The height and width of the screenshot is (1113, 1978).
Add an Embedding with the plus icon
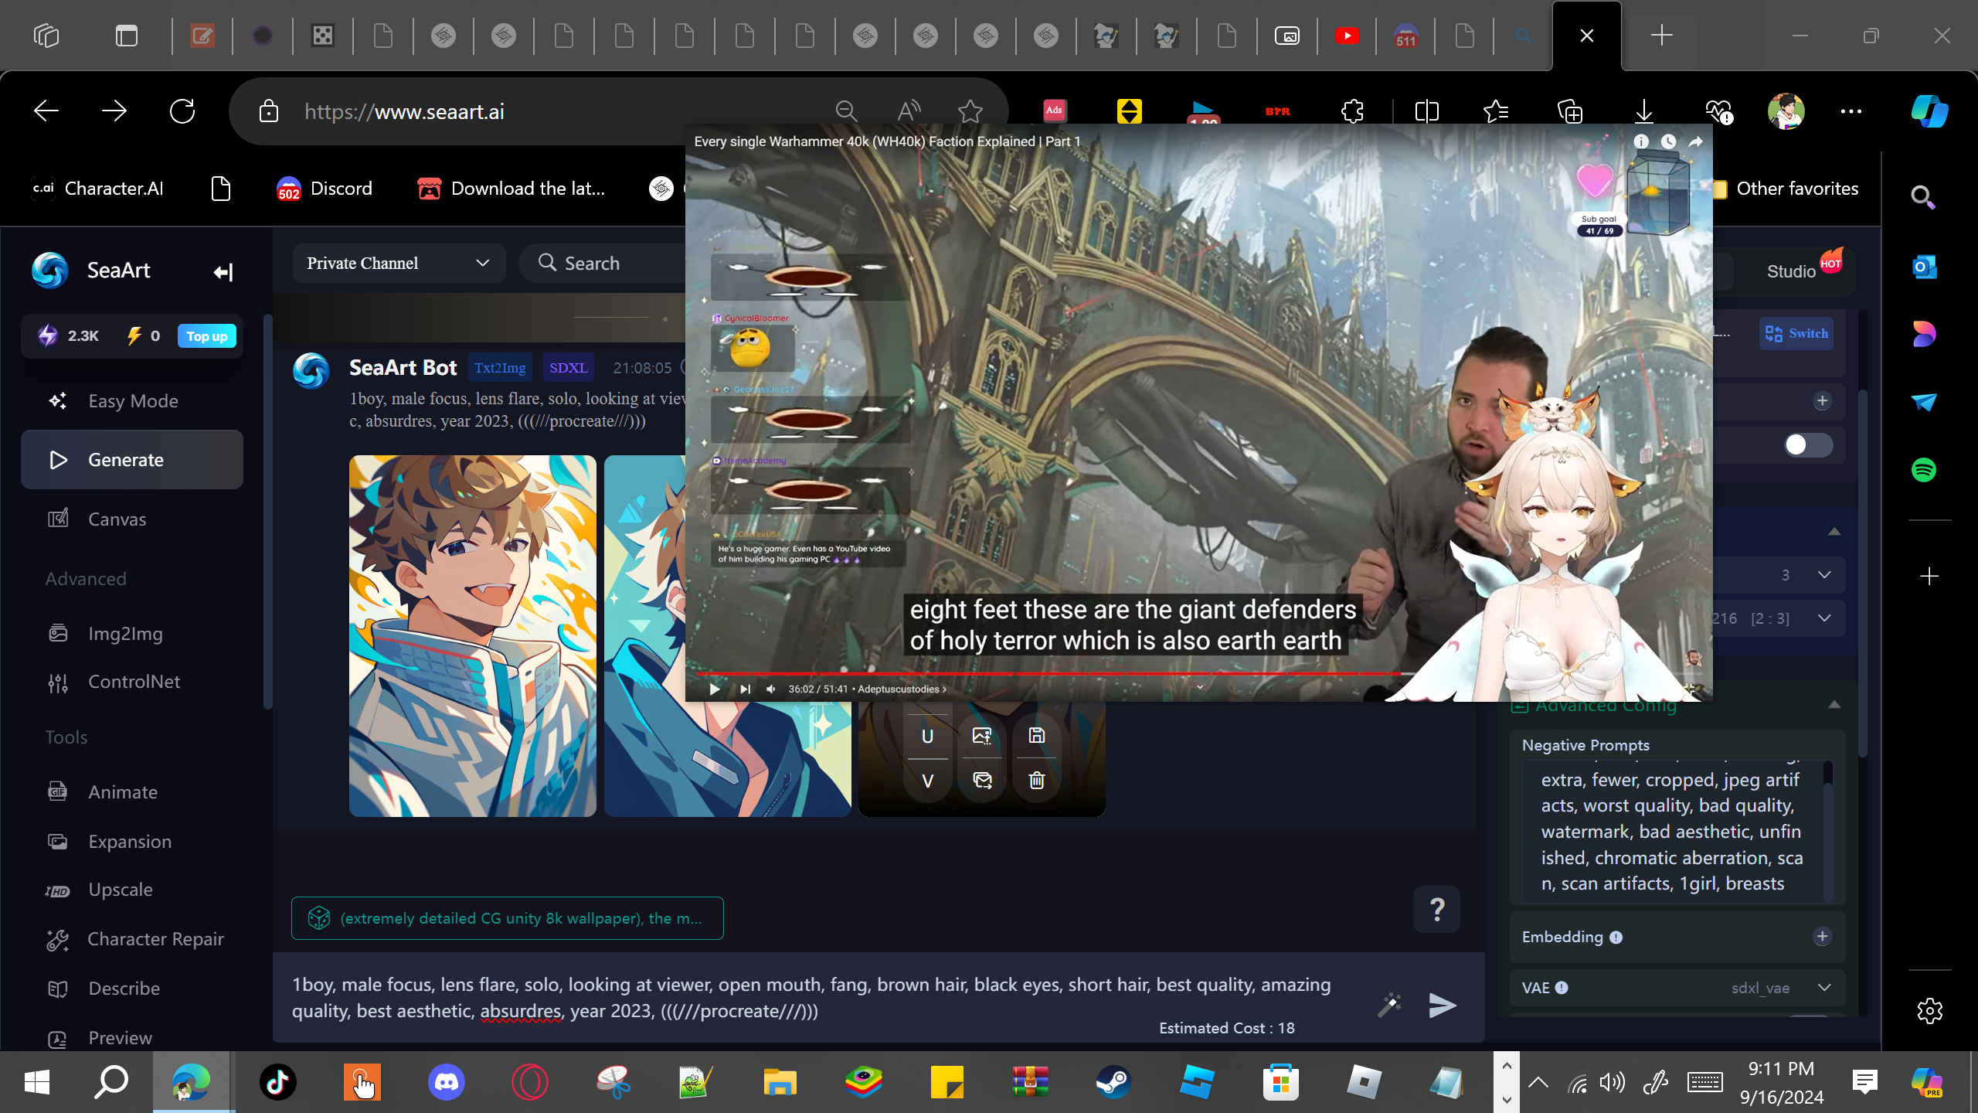1823,937
